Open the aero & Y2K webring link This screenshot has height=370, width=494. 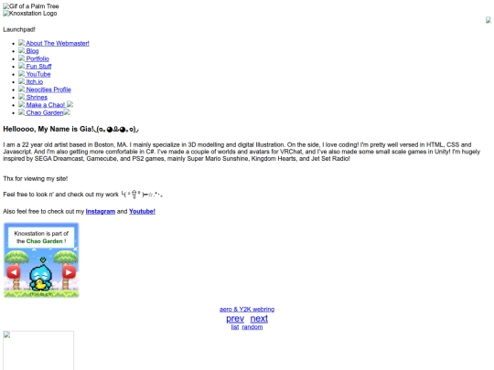point(247,310)
